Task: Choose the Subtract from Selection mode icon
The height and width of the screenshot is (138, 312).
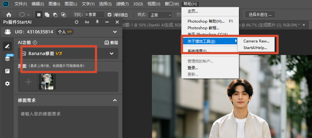Action: click(x=55, y=15)
